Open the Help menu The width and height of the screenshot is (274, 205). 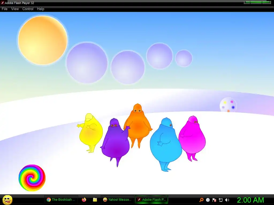tap(41, 9)
